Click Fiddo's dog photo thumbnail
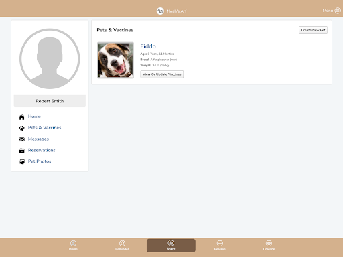Image resolution: width=343 pixels, height=257 pixels. [x=115, y=60]
